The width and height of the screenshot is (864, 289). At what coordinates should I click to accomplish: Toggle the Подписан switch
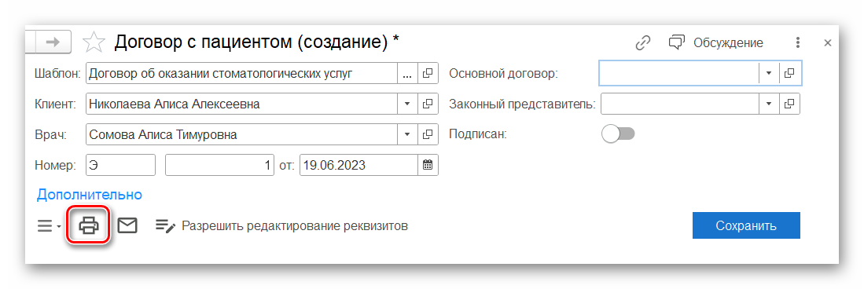click(x=618, y=134)
